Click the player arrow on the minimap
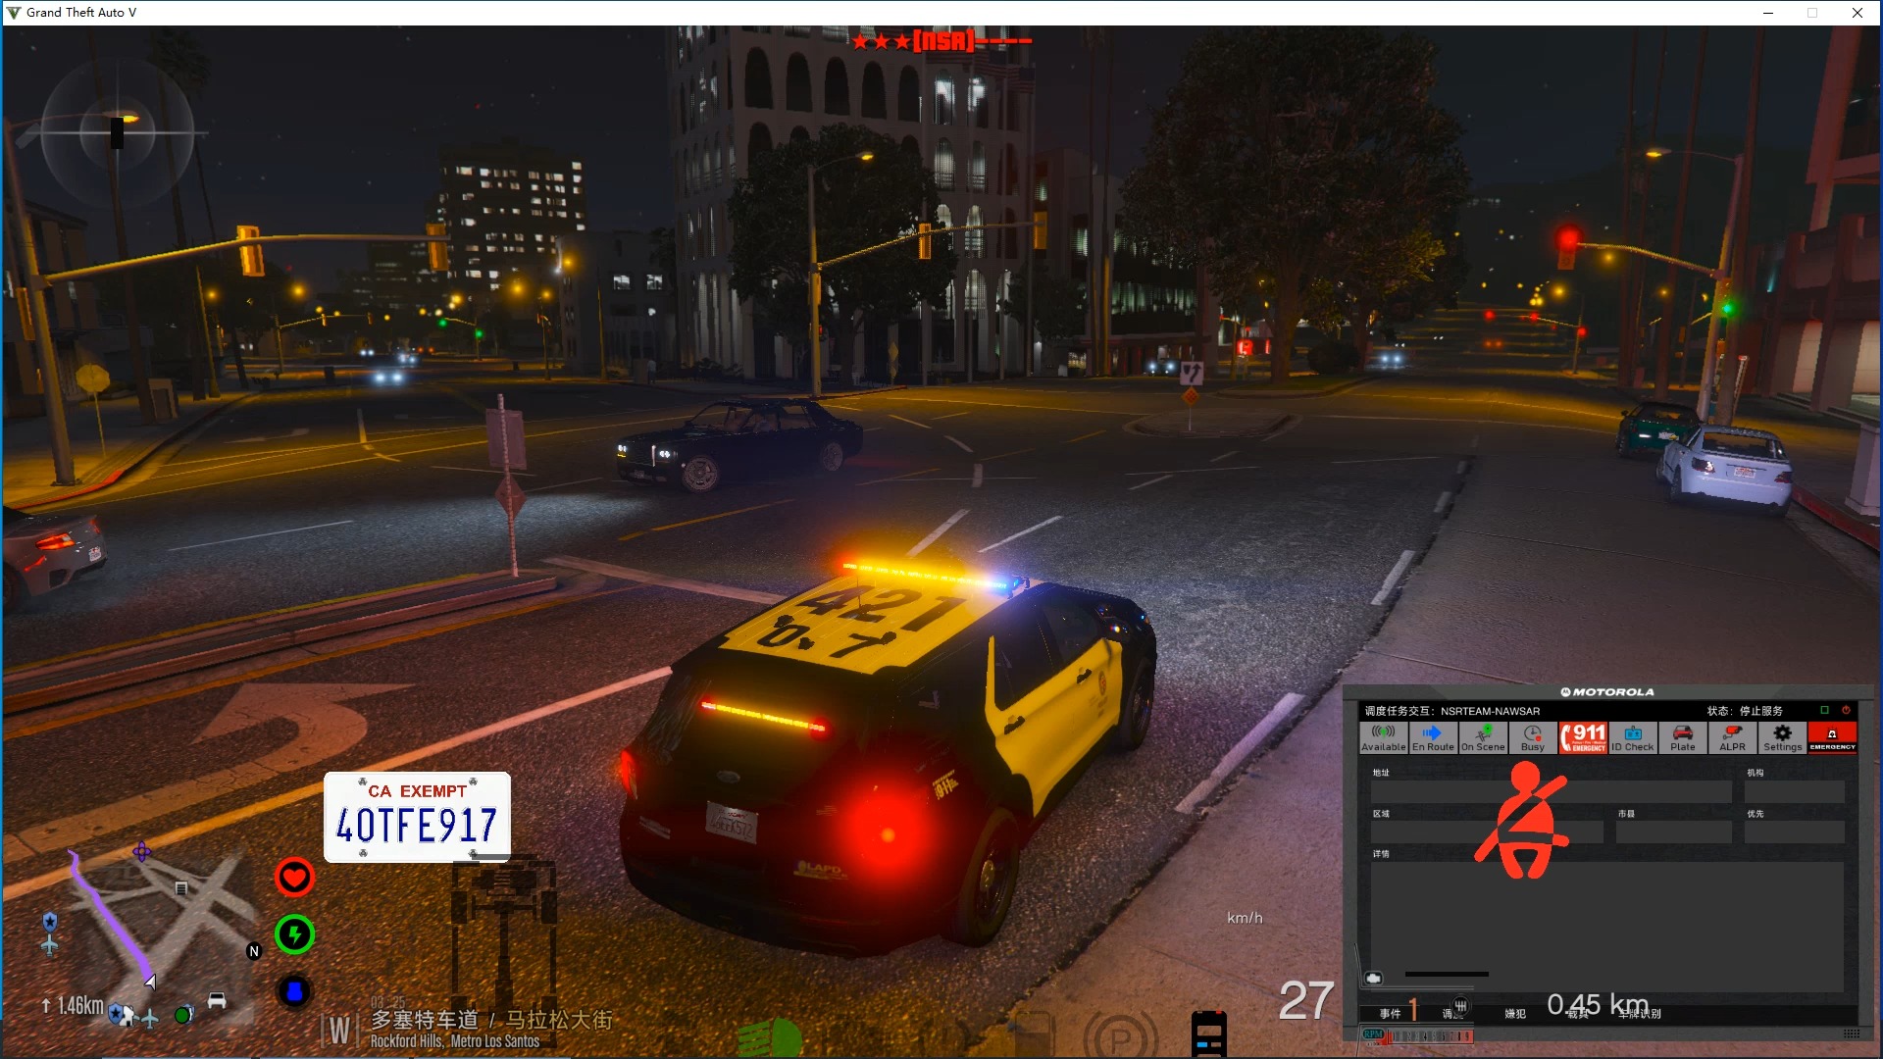The height and width of the screenshot is (1059, 1883). [x=150, y=981]
